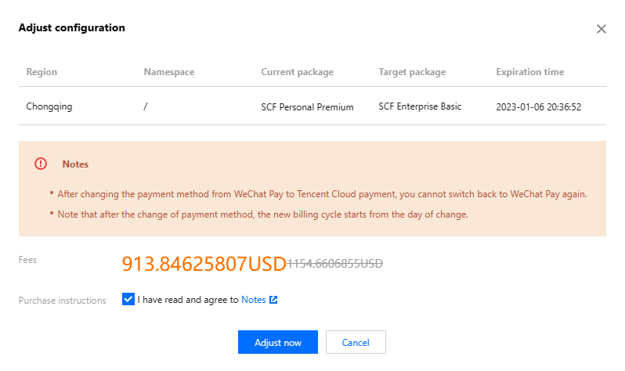Screen dimensions: 625x371
Task: Cancel the configuration adjustment
Action: click(356, 343)
